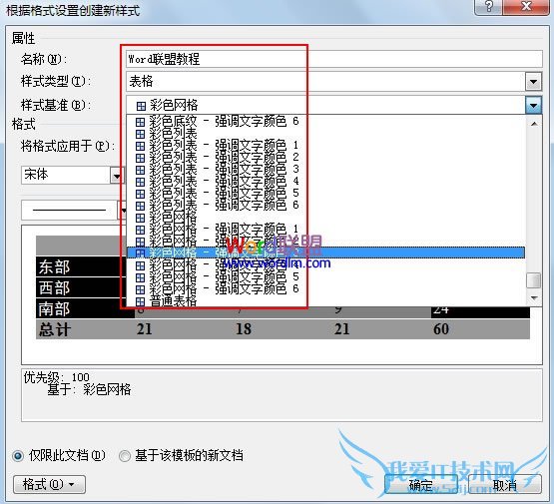Select 彩色底纹 - 强调文字颜色 6 from list
This screenshot has height=504, width=554.
coord(325,122)
